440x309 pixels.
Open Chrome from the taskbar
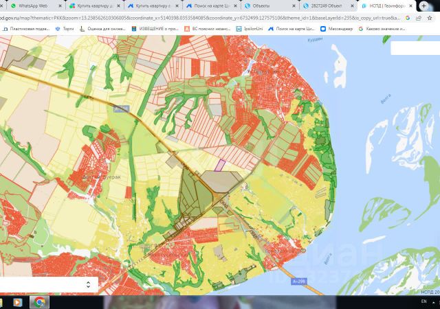click(x=39, y=302)
